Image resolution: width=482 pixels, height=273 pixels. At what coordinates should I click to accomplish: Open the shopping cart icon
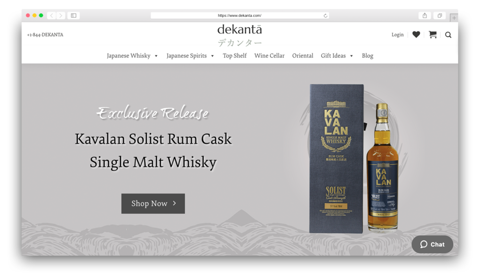tap(433, 34)
